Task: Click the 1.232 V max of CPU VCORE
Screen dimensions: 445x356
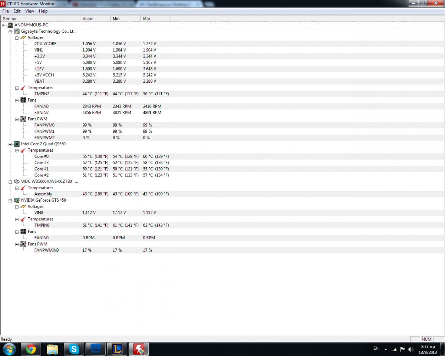Action: pos(149,44)
